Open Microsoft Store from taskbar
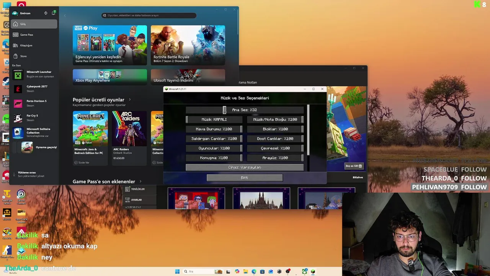The image size is (490, 276). click(x=262, y=271)
